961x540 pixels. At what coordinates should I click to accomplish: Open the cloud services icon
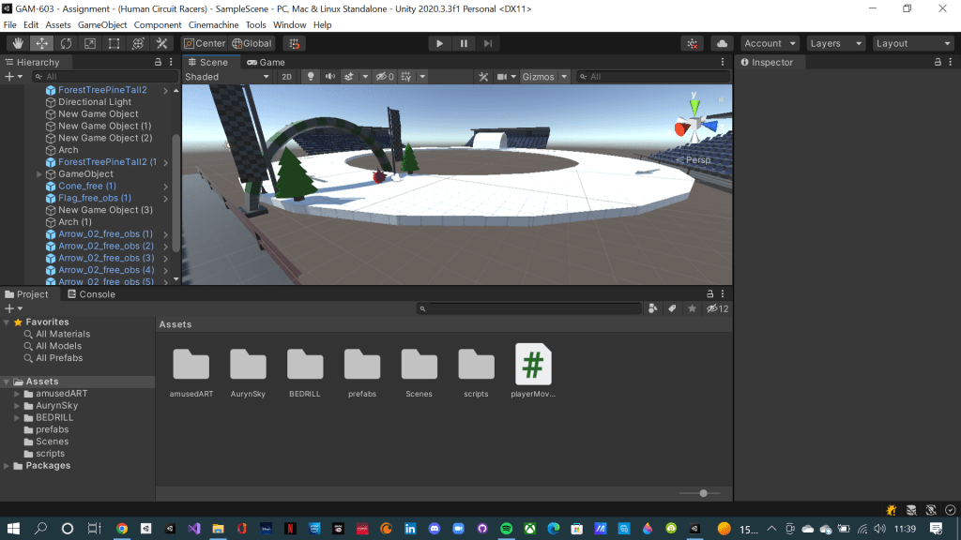tap(722, 43)
